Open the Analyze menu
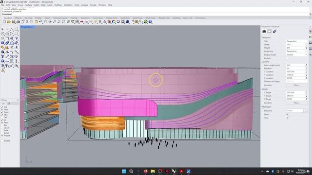The image size is (312, 175). point(84,5)
